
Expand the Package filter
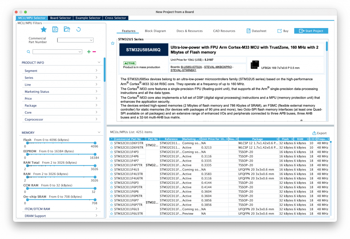coord(96,105)
